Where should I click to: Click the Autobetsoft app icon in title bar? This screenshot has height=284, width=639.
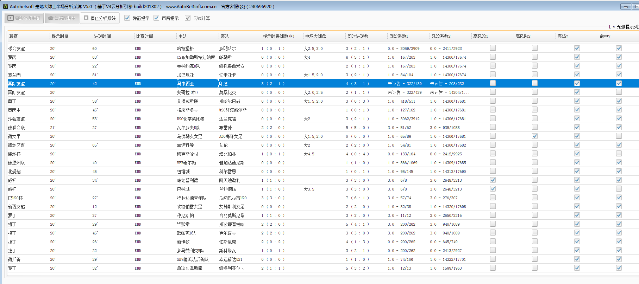[x=5, y=6]
